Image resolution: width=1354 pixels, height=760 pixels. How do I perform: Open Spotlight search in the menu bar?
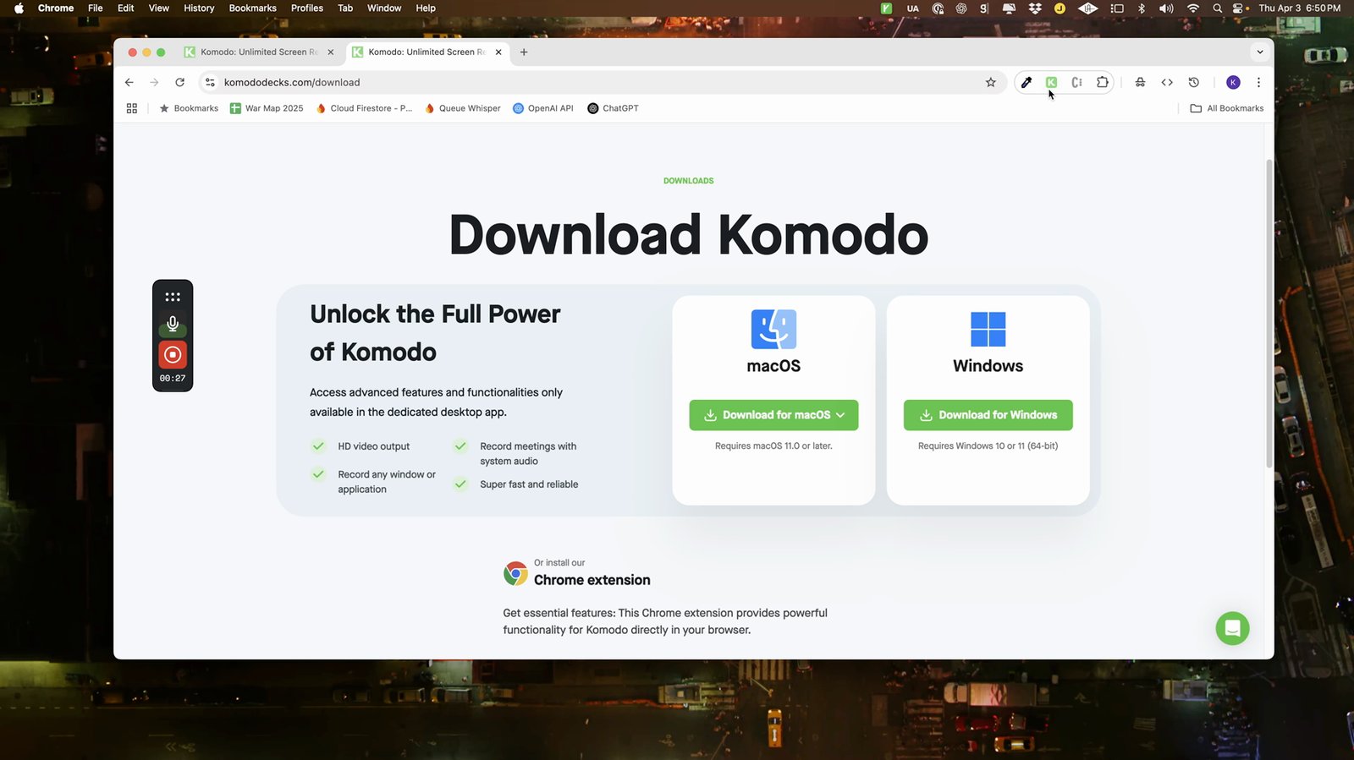[1217, 8]
